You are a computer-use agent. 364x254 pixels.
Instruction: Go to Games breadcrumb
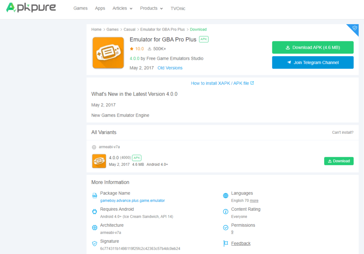[x=112, y=30]
